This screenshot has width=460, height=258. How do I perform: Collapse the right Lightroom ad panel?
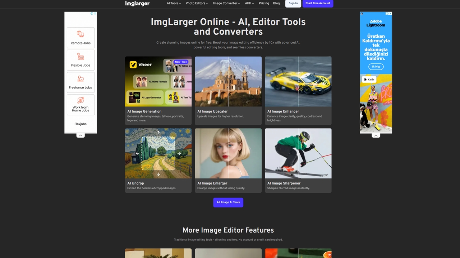point(376,135)
